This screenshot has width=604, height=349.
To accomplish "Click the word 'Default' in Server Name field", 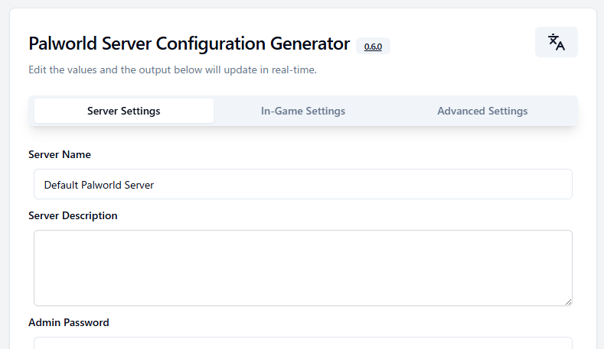I will (61, 185).
